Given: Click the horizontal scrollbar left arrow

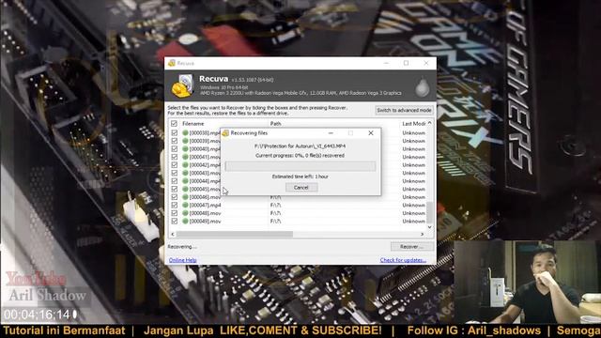Looking at the screenshot, I should click(x=173, y=234).
